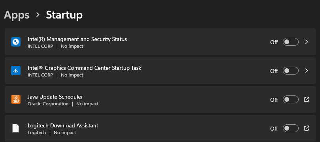Expand Intel Graphics Command Center chevron
The width and height of the screenshot is (320, 142).
point(307,71)
